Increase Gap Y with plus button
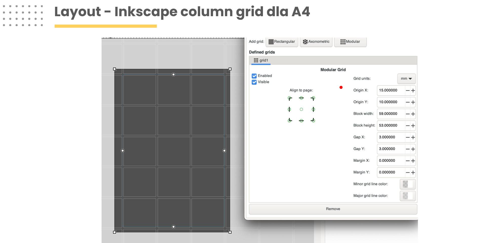The width and height of the screenshot is (496, 243). click(413, 149)
